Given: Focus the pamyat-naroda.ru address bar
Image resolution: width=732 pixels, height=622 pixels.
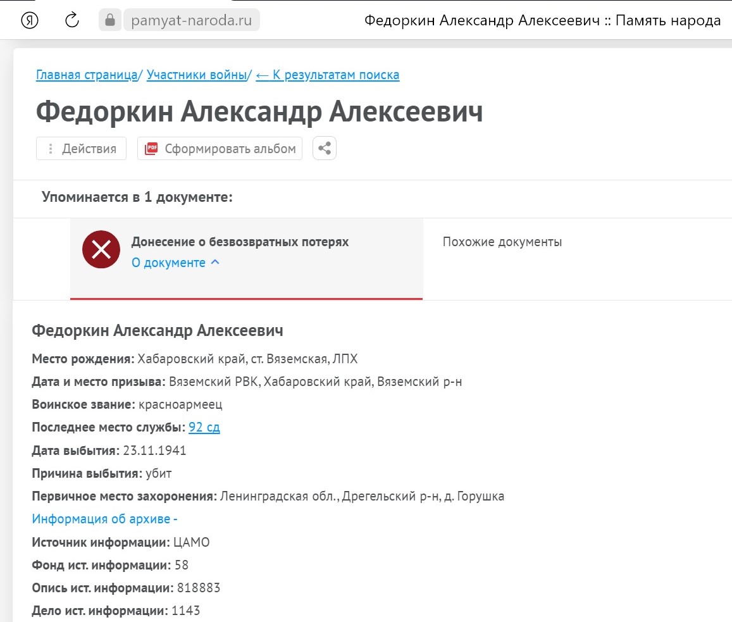Looking at the screenshot, I should point(191,20).
